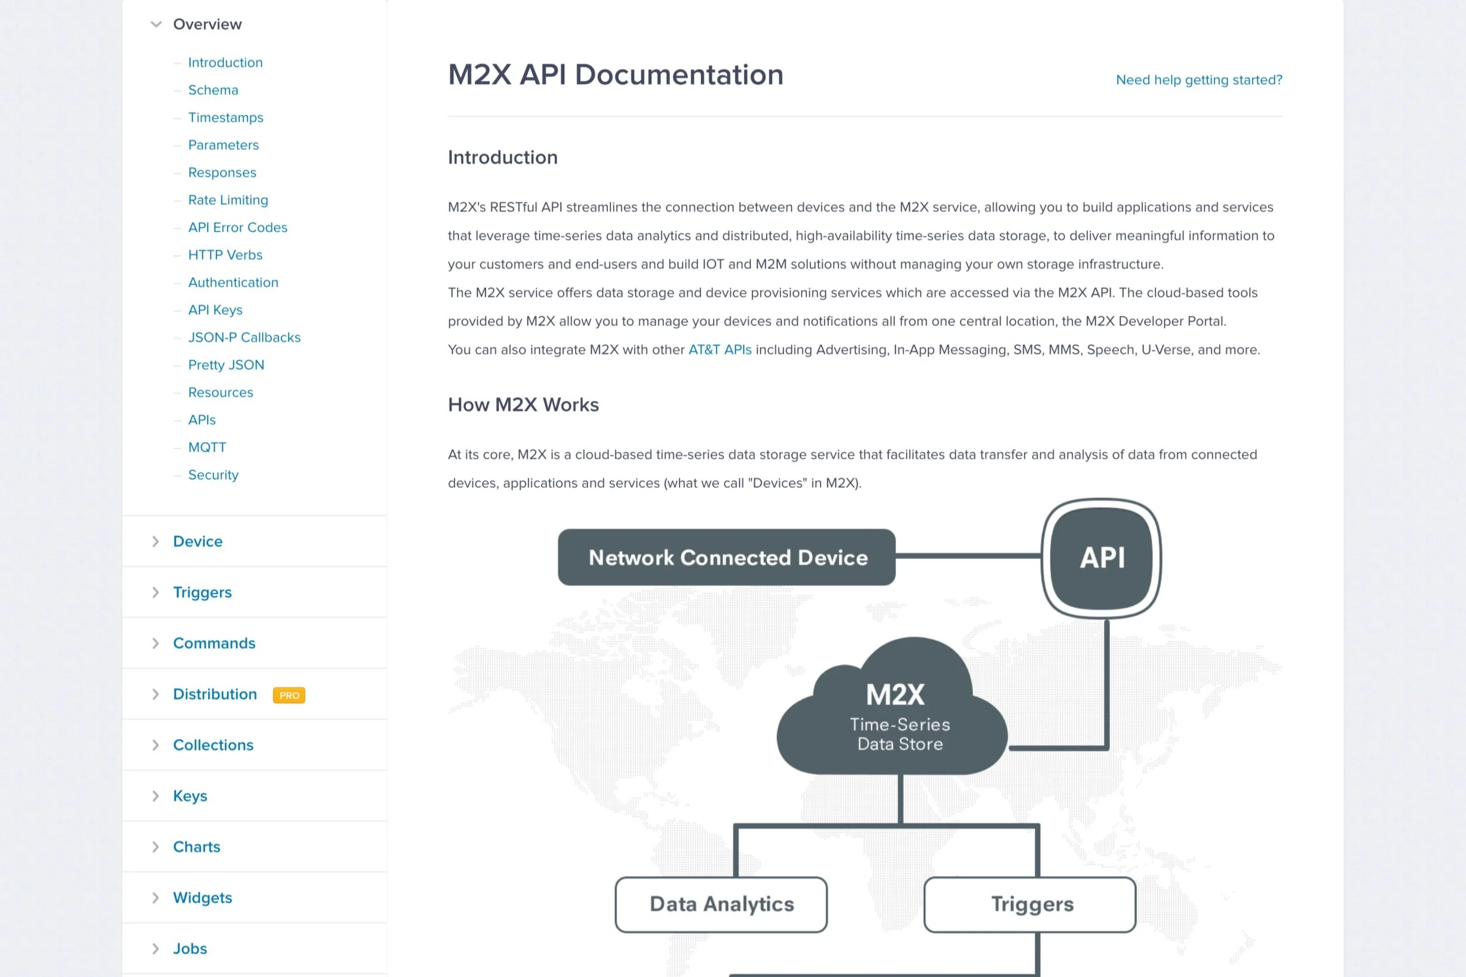The image size is (1466, 977).
Task: Expand the Jobs section chevron
Action: pos(156,949)
